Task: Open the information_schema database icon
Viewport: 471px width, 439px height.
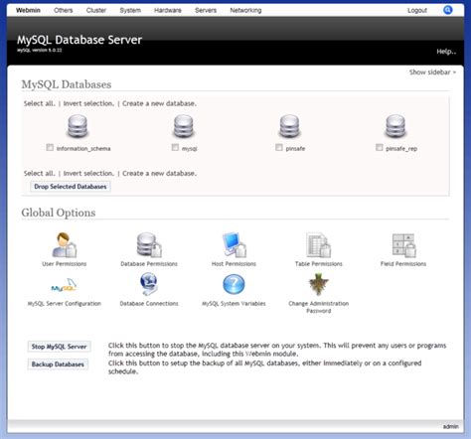Action: coord(78,126)
